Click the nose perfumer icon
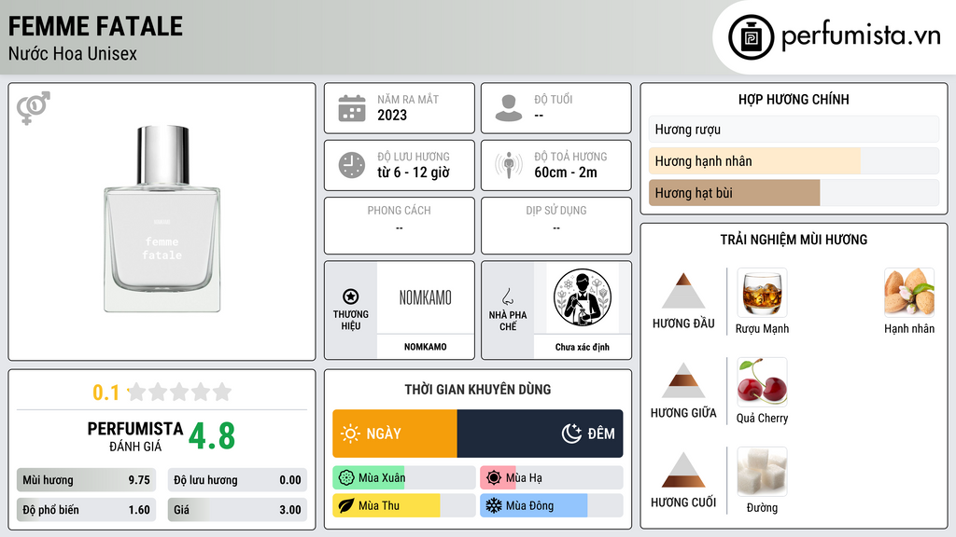This screenshot has height=537, width=956. pyautogui.click(x=507, y=296)
